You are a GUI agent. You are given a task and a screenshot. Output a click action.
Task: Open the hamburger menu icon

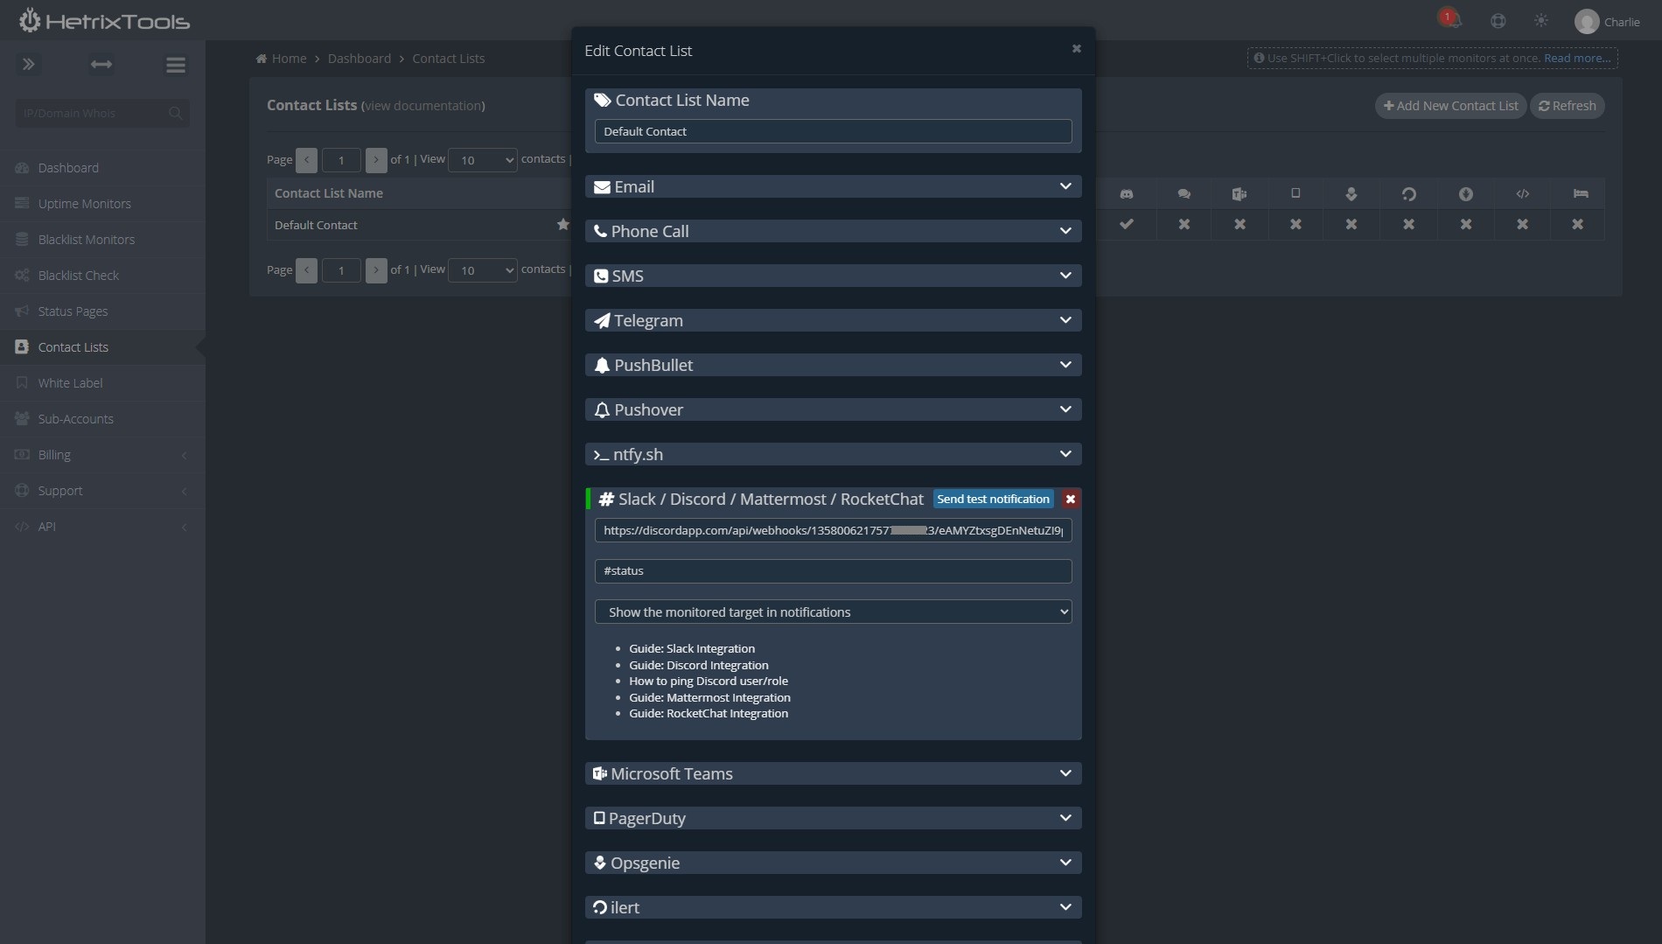pyautogui.click(x=175, y=65)
